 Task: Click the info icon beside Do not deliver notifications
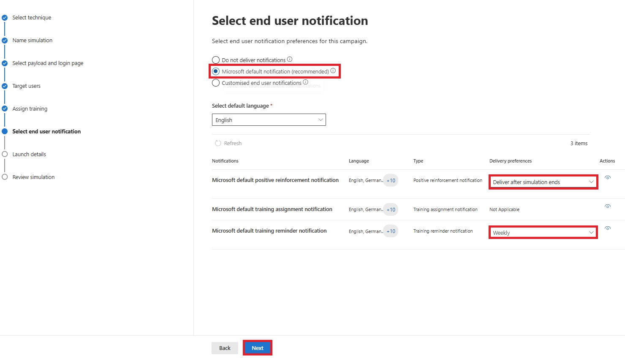289,59
